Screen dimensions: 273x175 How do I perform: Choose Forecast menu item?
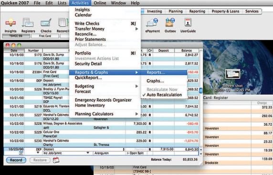pyautogui.click(x=105, y=91)
